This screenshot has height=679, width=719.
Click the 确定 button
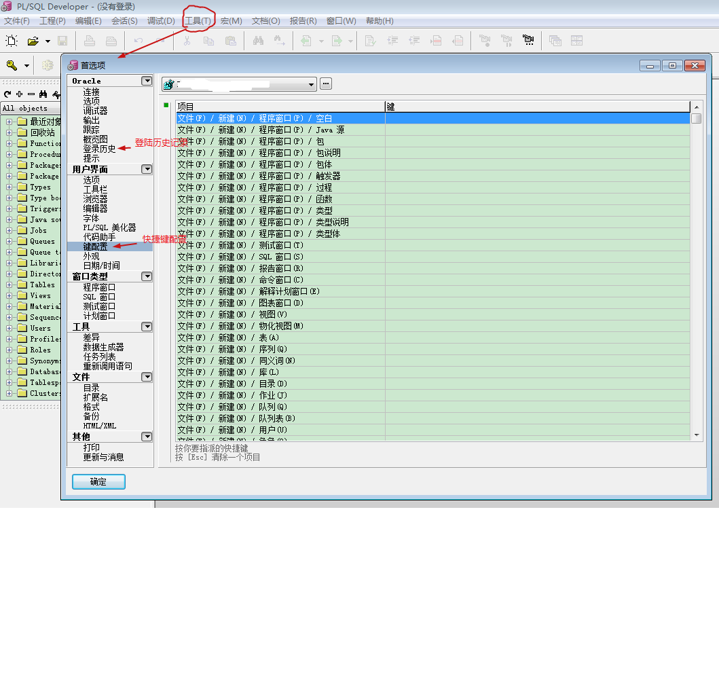[98, 482]
